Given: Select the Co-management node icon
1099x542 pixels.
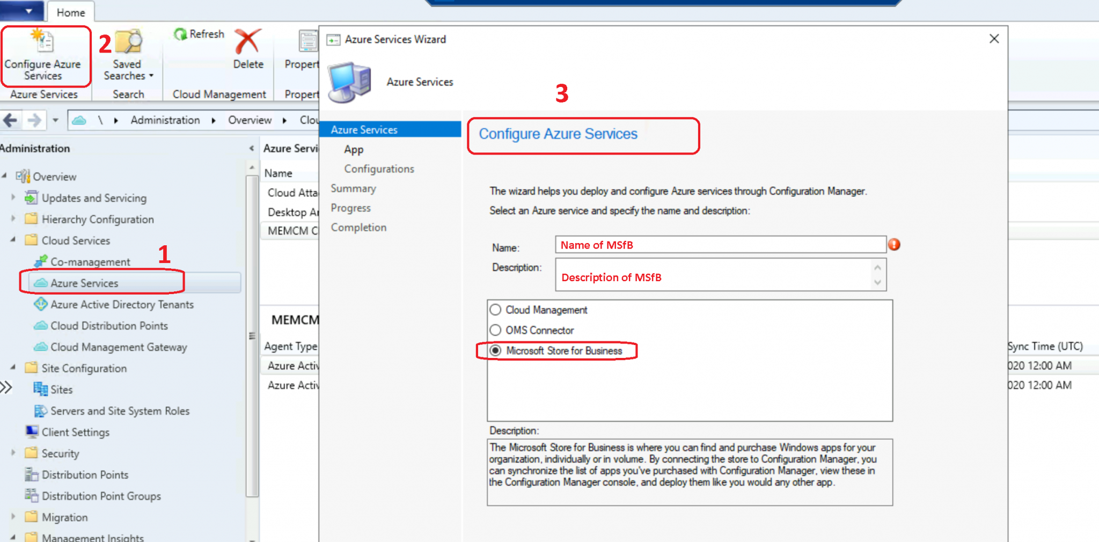Looking at the screenshot, I should click(40, 262).
